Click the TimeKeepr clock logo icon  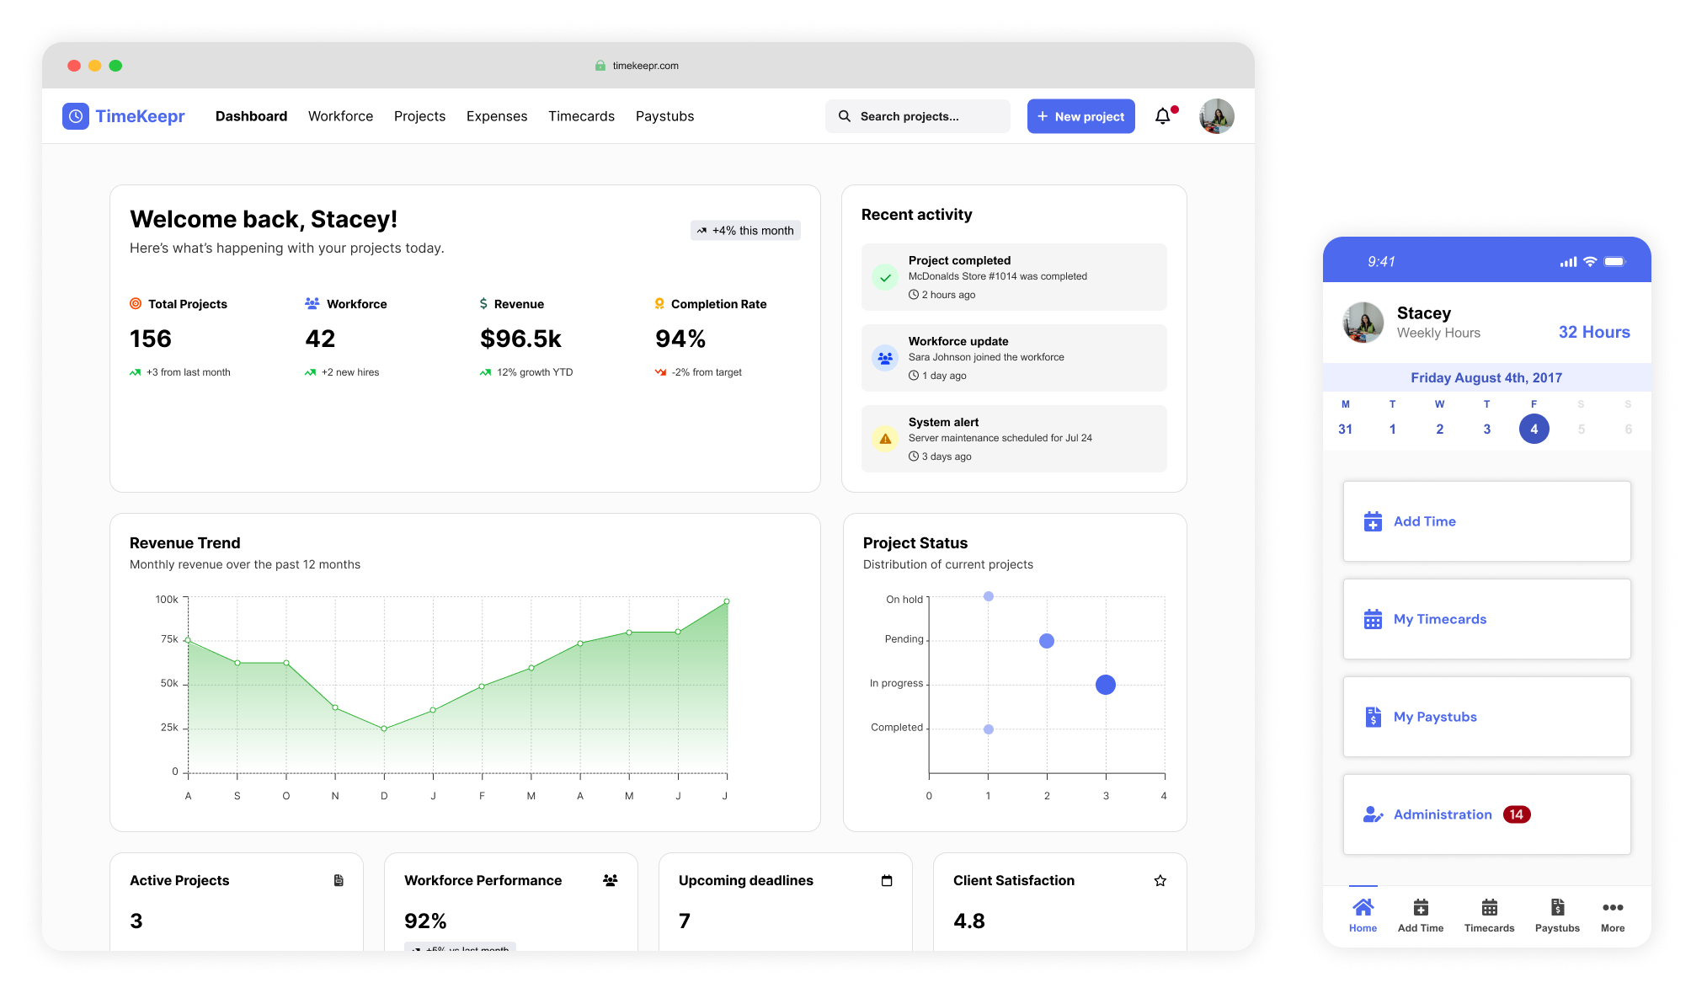click(x=76, y=116)
